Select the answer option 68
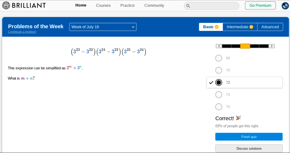290x153 pixels. coord(219,58)
